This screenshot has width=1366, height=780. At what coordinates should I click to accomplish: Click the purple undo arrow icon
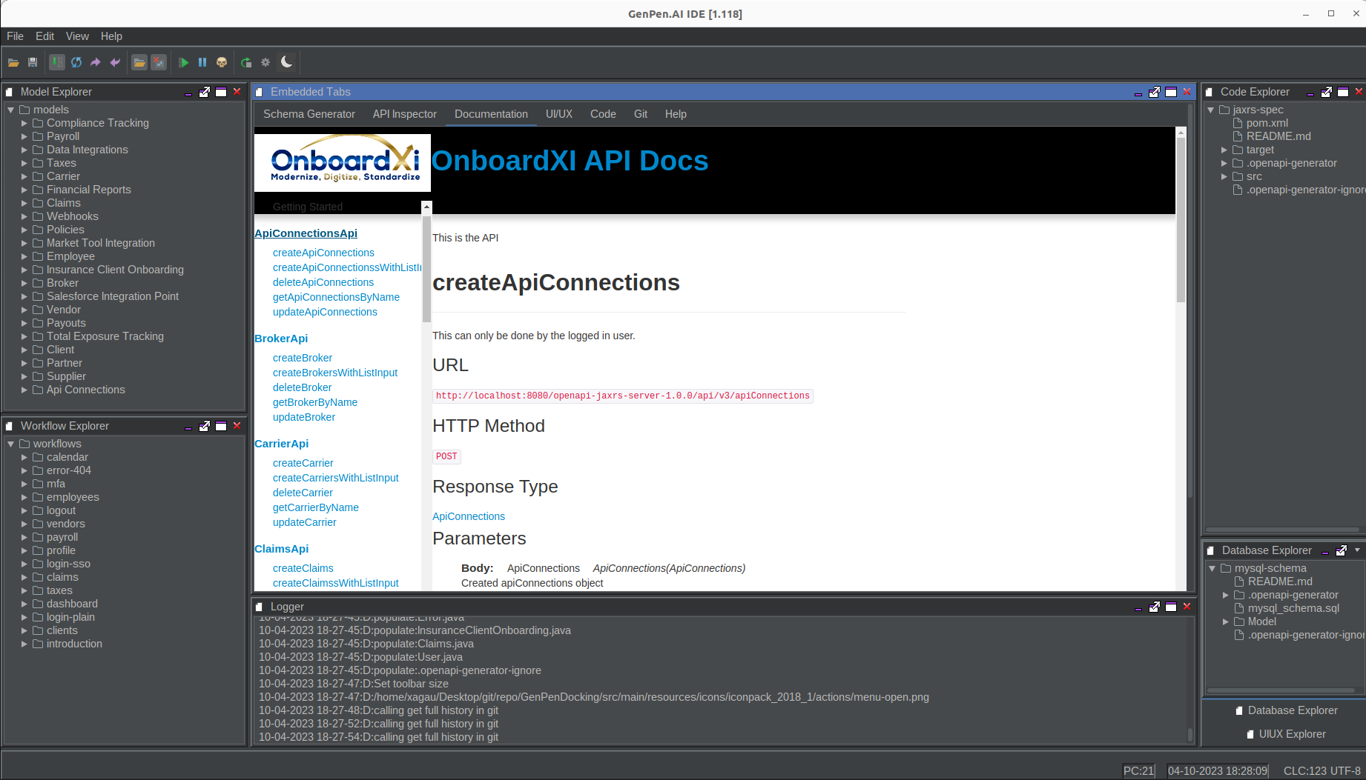(x=115, y=63)
